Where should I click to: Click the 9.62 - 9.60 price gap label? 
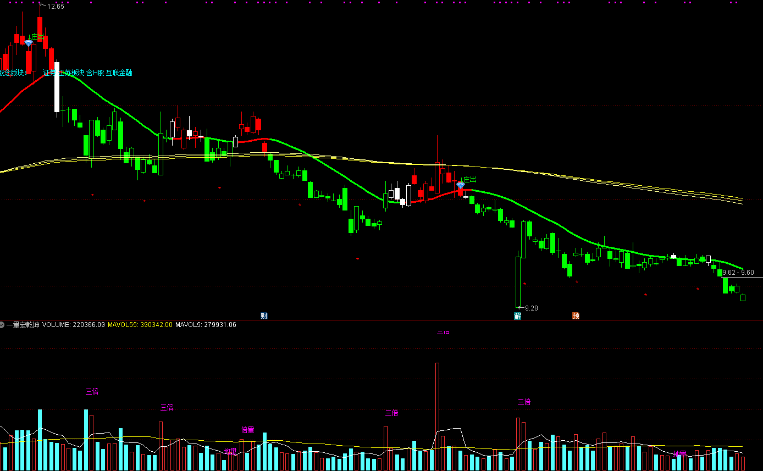pos(738,273)
